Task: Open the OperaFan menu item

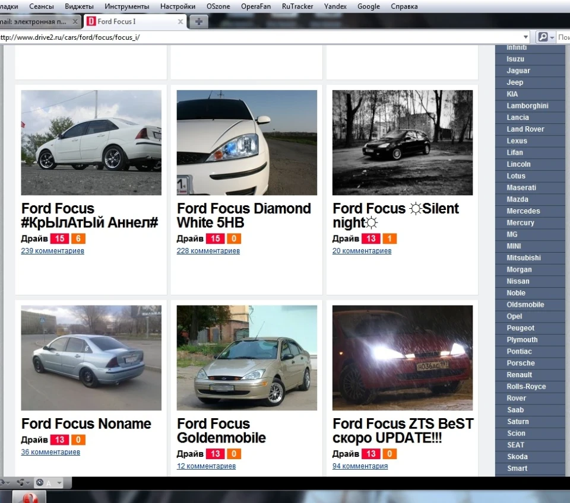Action: [x=256, y=7]
